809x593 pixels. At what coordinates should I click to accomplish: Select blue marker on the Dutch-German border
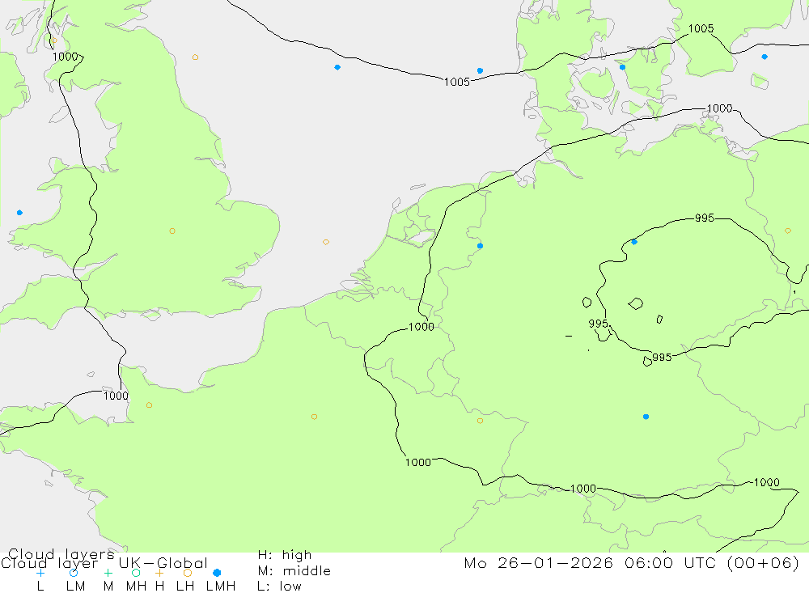[x=481, y=246]
